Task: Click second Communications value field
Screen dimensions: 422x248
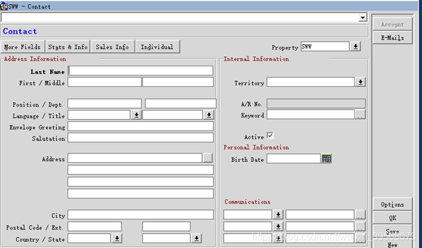Action: click(x=320, y=226)
